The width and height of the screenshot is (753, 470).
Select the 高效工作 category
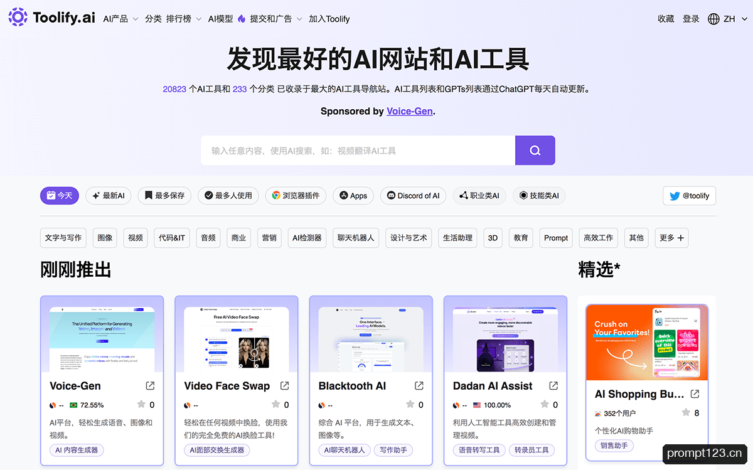598,238
